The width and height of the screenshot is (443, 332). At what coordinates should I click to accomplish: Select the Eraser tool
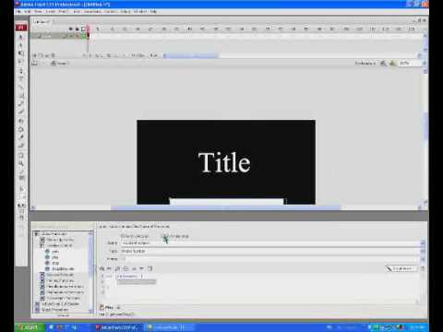click(x=21, y=146)
